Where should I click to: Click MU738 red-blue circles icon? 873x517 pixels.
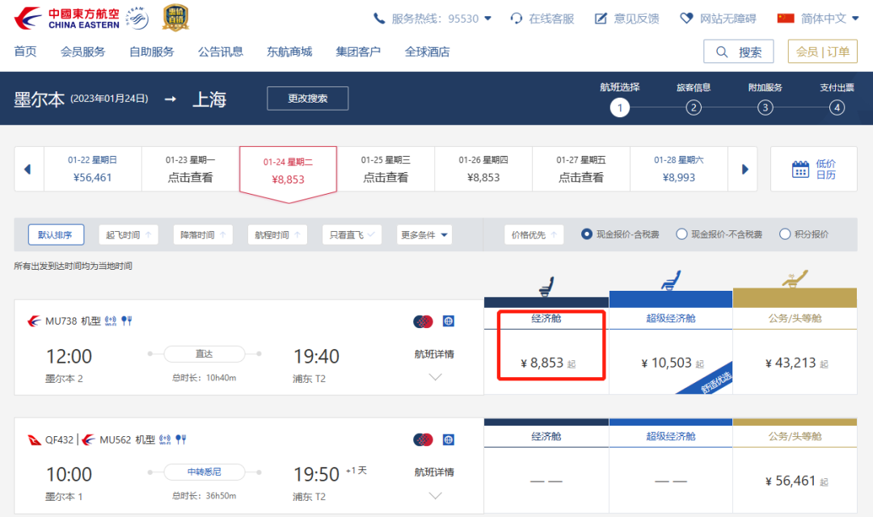[x=423, y=322]
